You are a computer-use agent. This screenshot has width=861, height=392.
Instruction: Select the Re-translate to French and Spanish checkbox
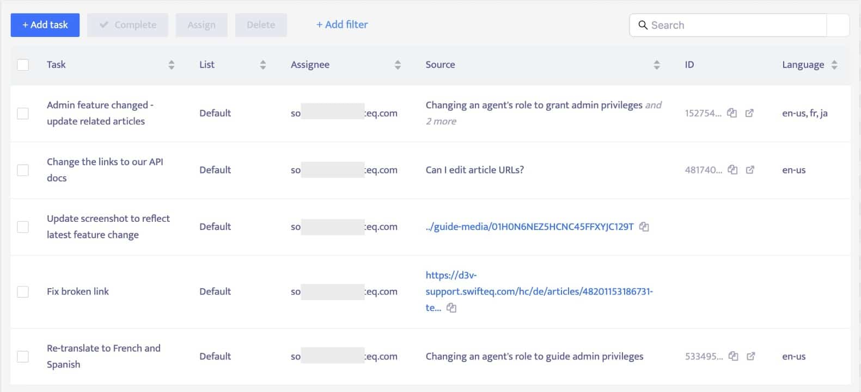coord(23,356)
